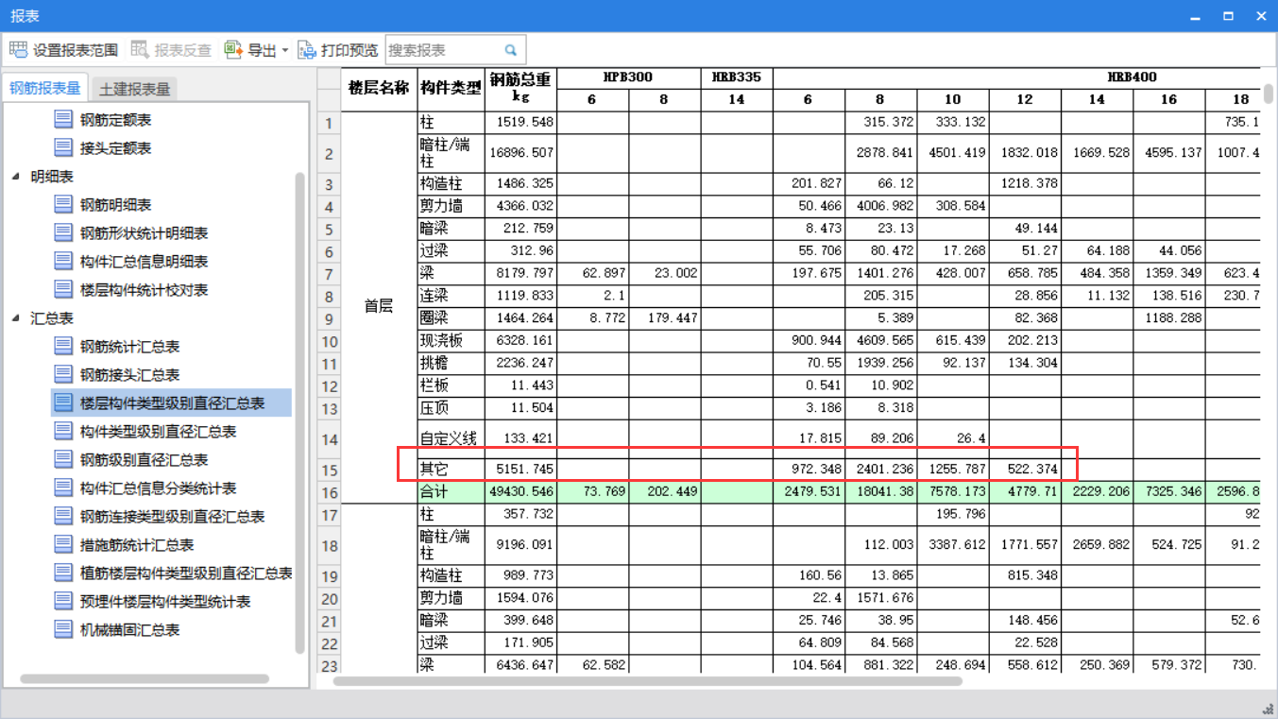Click the 现浇板 cell in row 10

pyautogui.click(x=451, y=341)
